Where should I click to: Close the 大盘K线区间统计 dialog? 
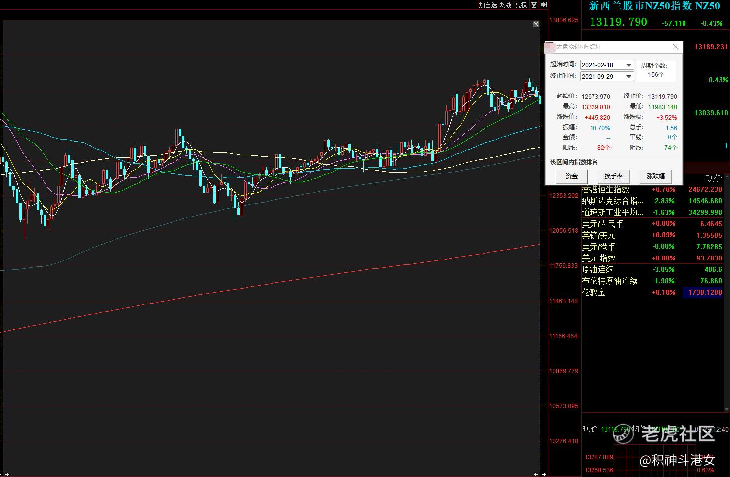point(676,47)
